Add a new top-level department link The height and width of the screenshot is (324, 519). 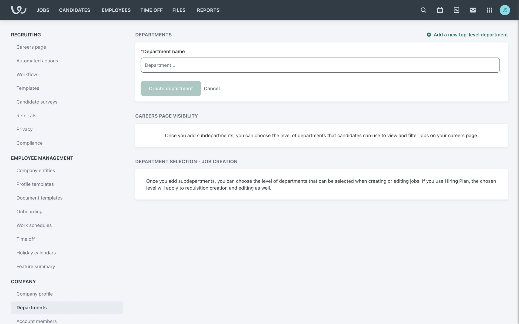(x=470, y=35)
